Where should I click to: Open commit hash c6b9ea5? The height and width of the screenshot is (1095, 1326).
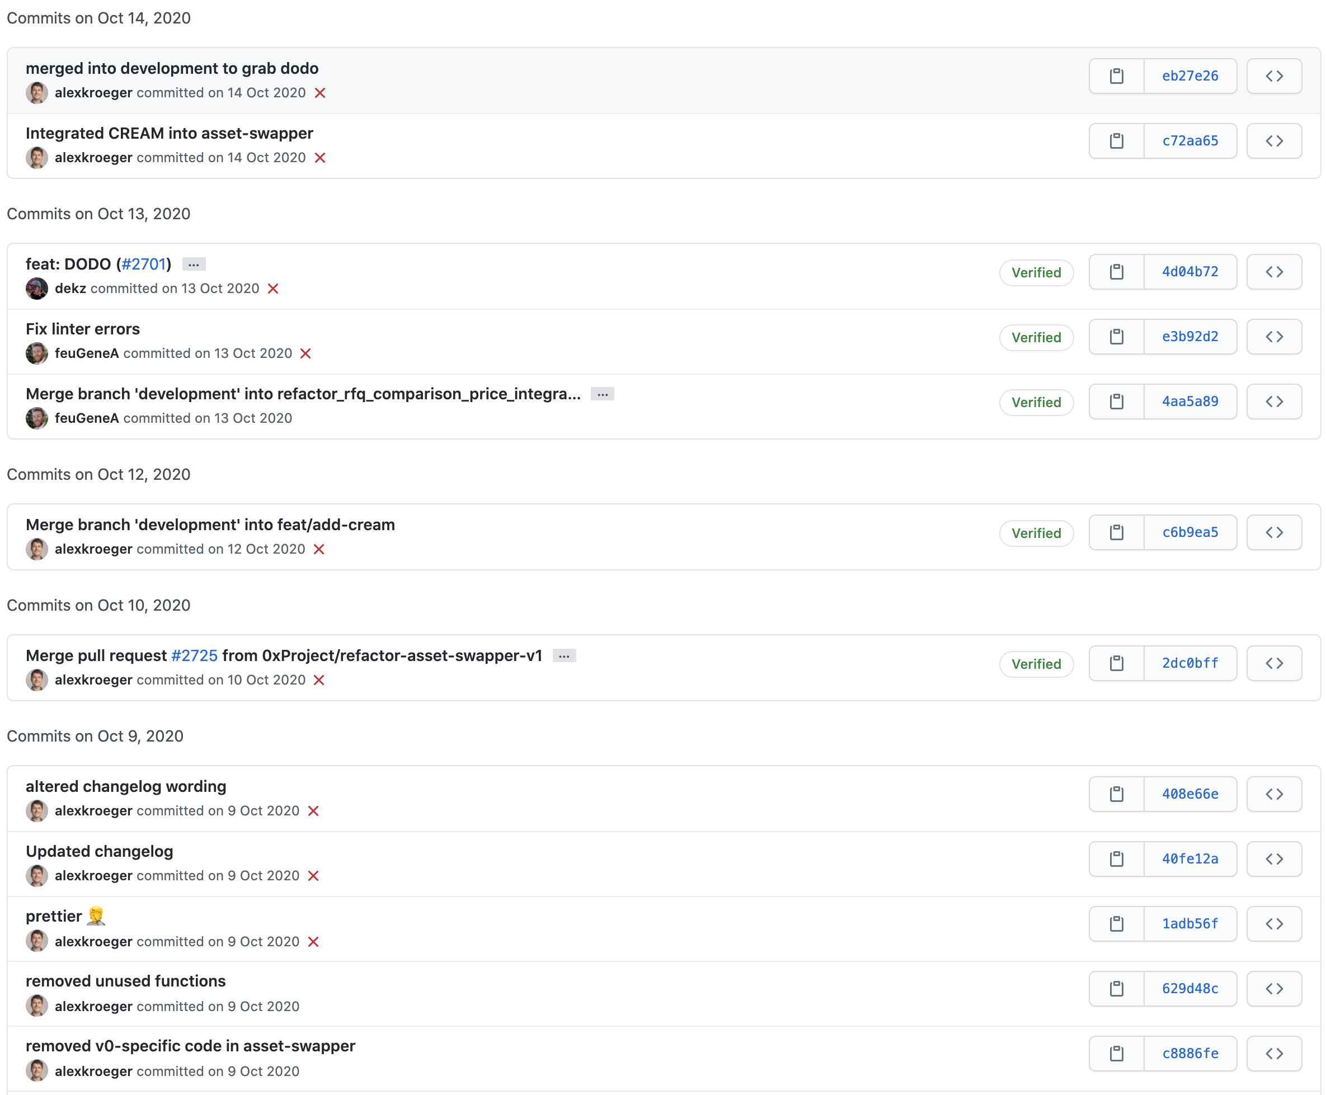click(1189, 532)
